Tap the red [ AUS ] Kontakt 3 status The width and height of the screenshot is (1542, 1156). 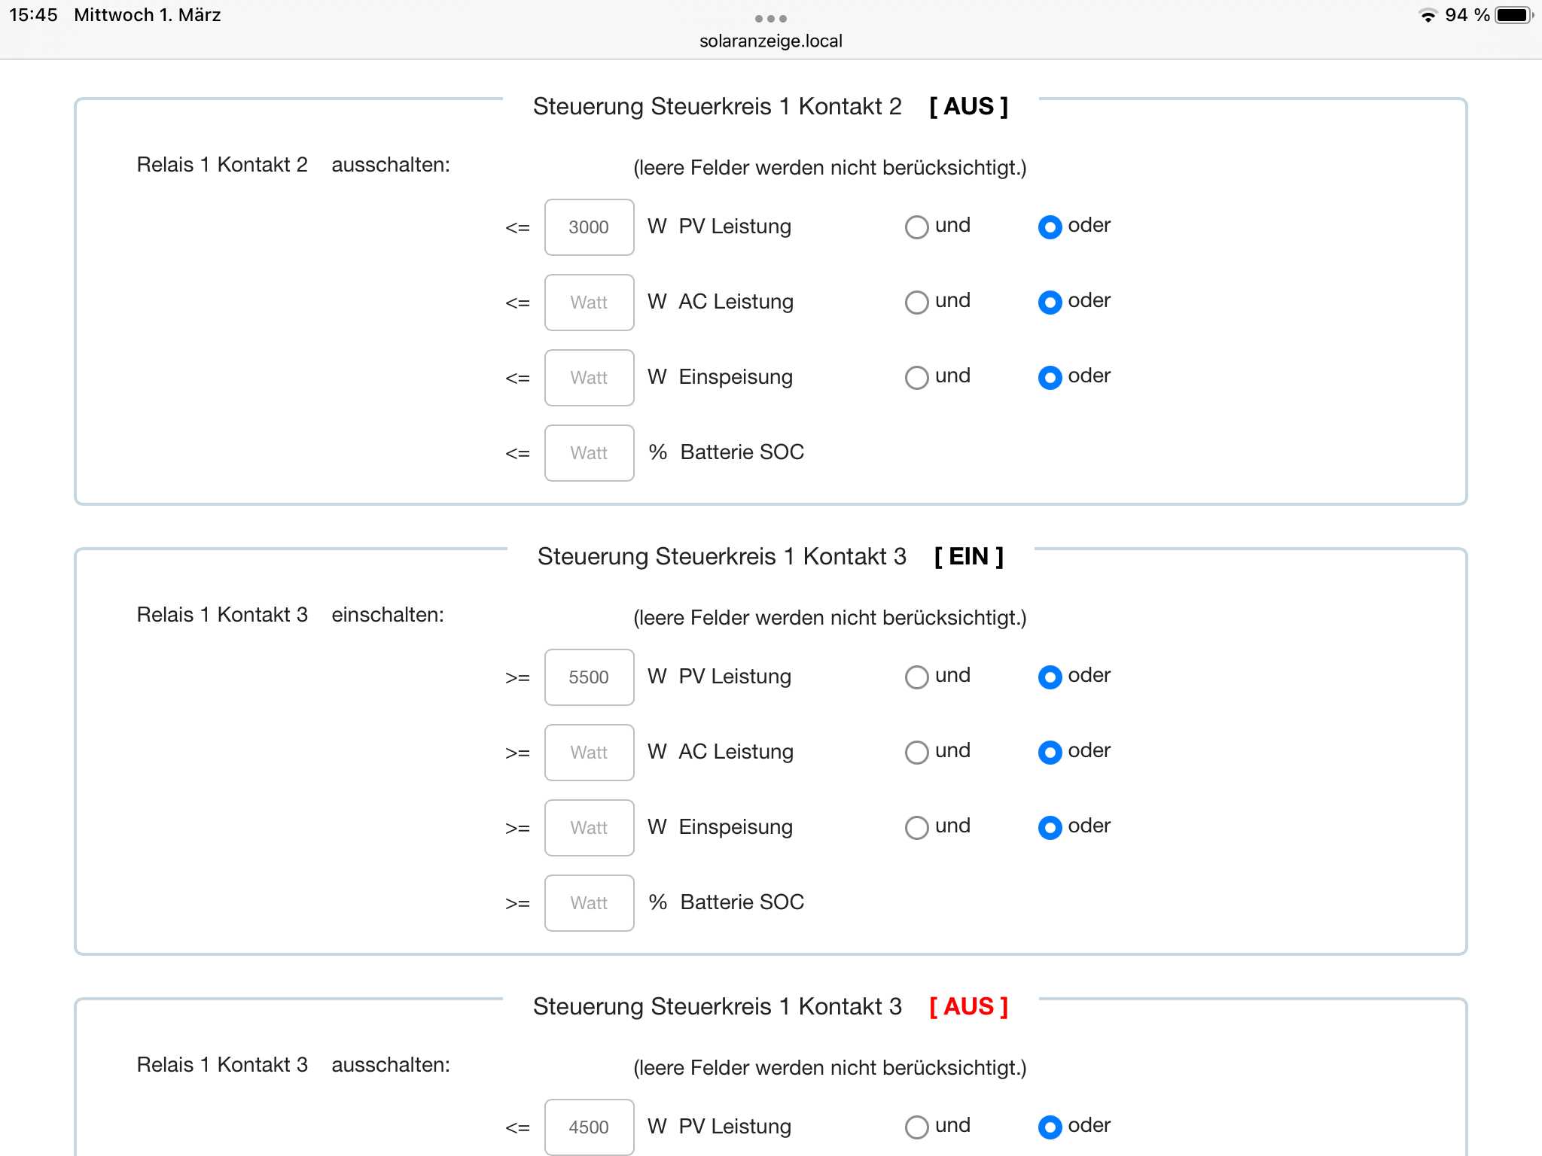[x=968, y=1007]
